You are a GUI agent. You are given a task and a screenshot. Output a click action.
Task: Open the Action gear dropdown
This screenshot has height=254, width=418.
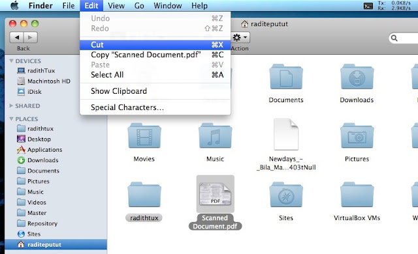[240, 38]
